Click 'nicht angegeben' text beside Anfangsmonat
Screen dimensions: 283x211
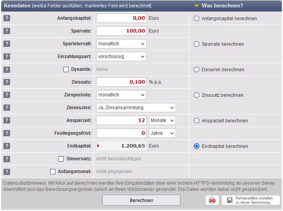[x=114, y=172]
